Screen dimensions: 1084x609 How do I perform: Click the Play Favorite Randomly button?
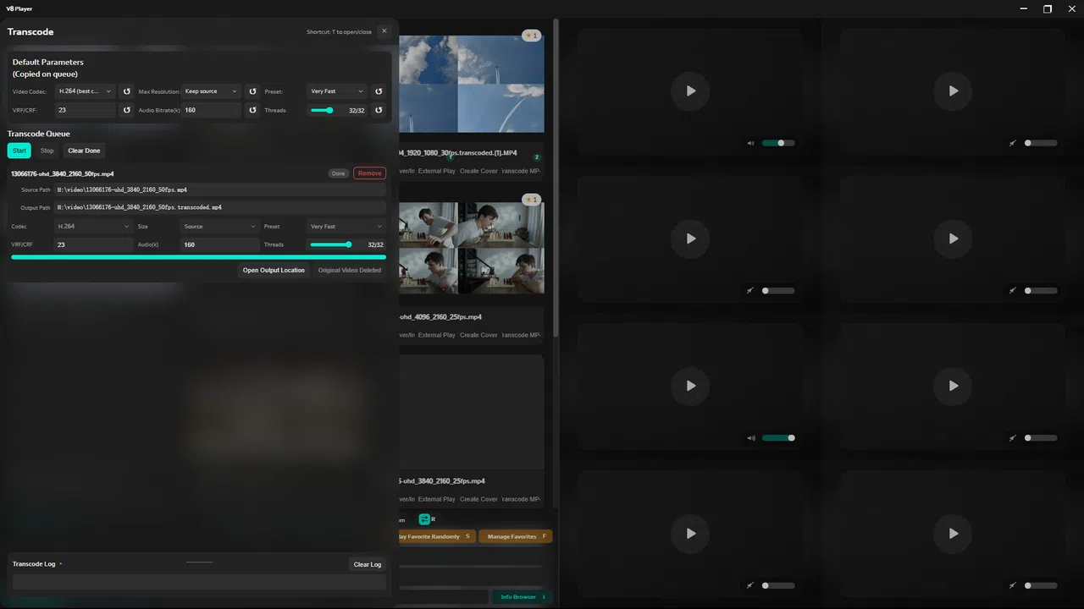[x=436, y=536]
